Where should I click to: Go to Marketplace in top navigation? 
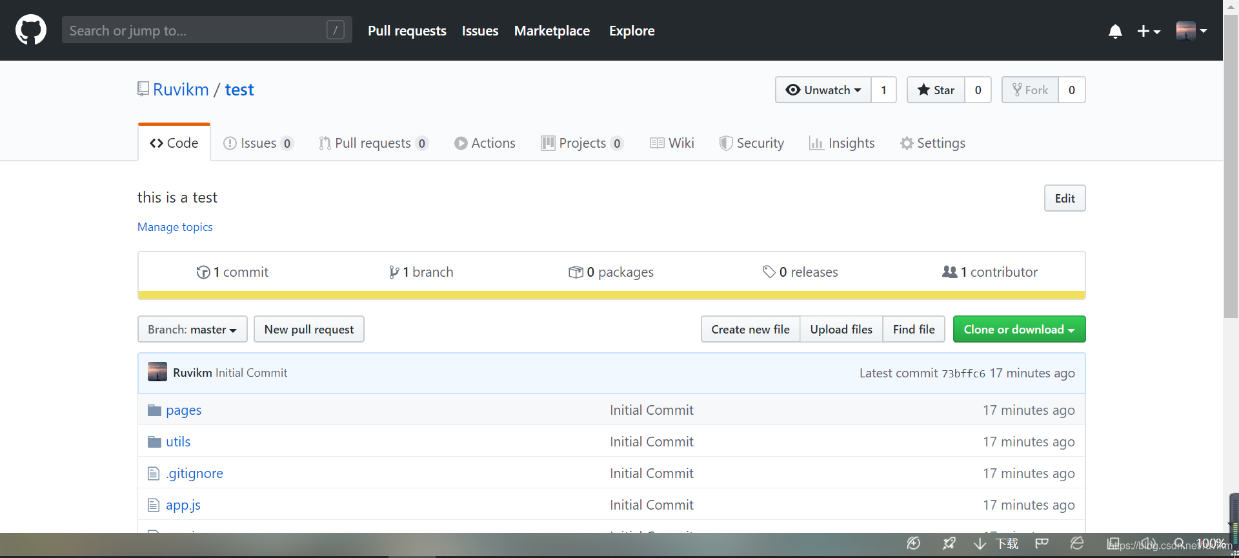[x=552, y=31]
